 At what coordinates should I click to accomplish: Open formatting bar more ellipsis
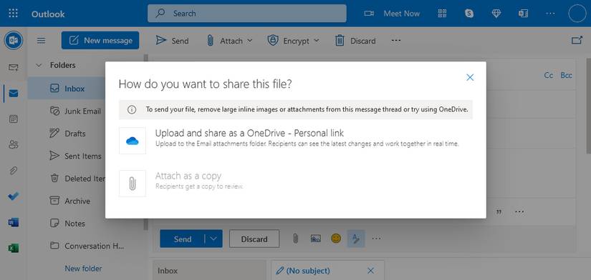(x=519, y=212)
